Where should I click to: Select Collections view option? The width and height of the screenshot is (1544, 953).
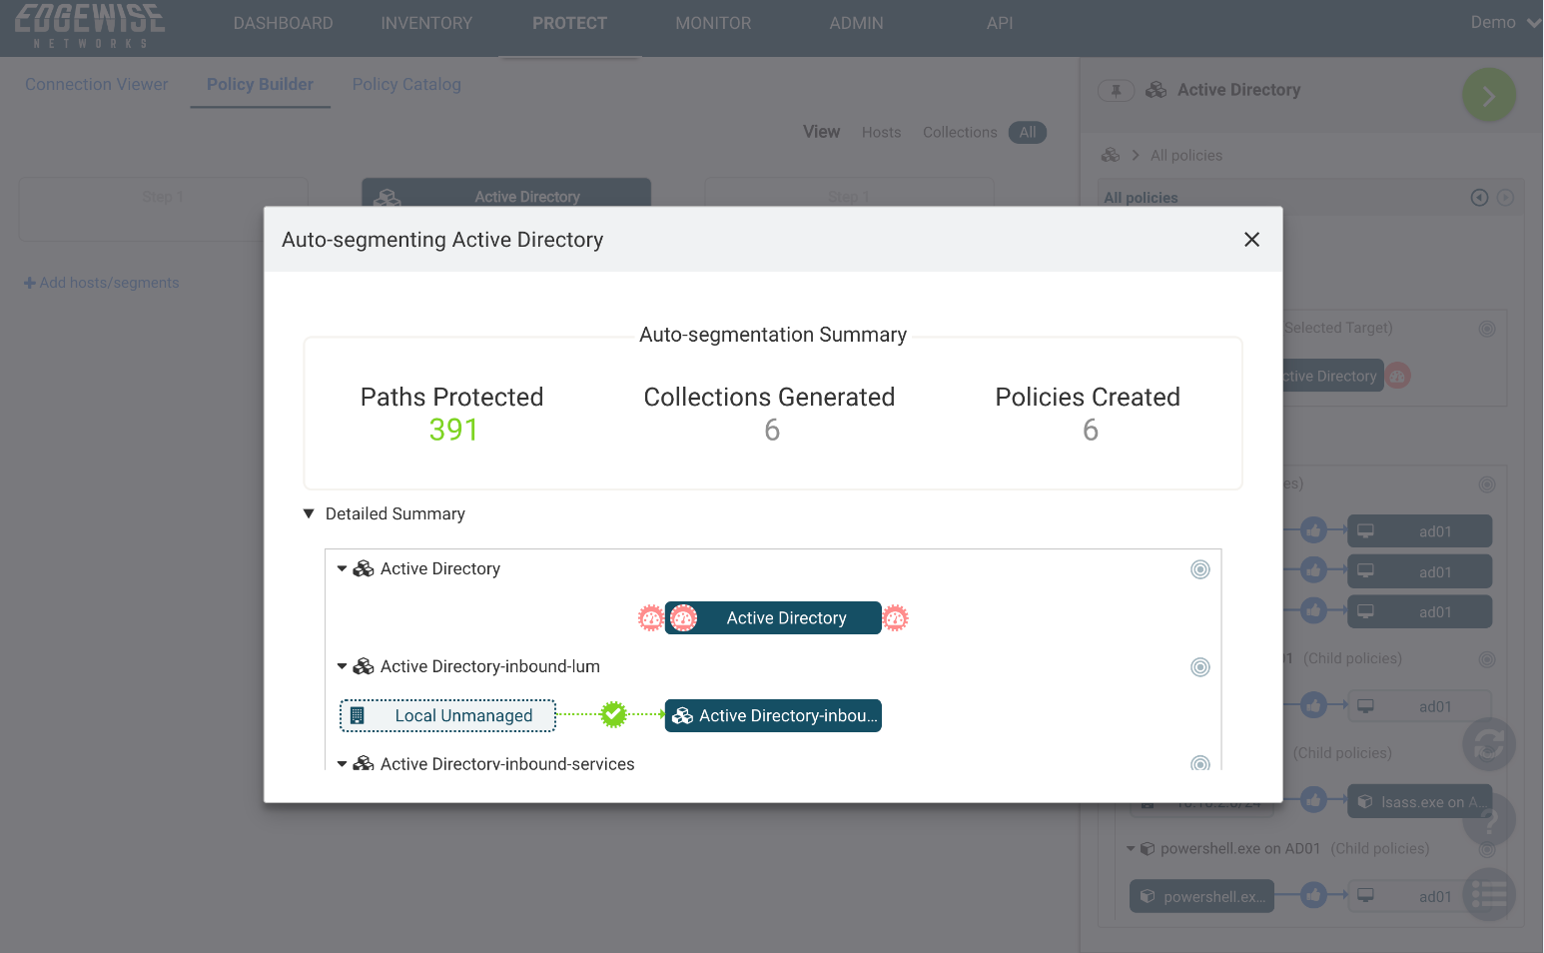point(960,132)
